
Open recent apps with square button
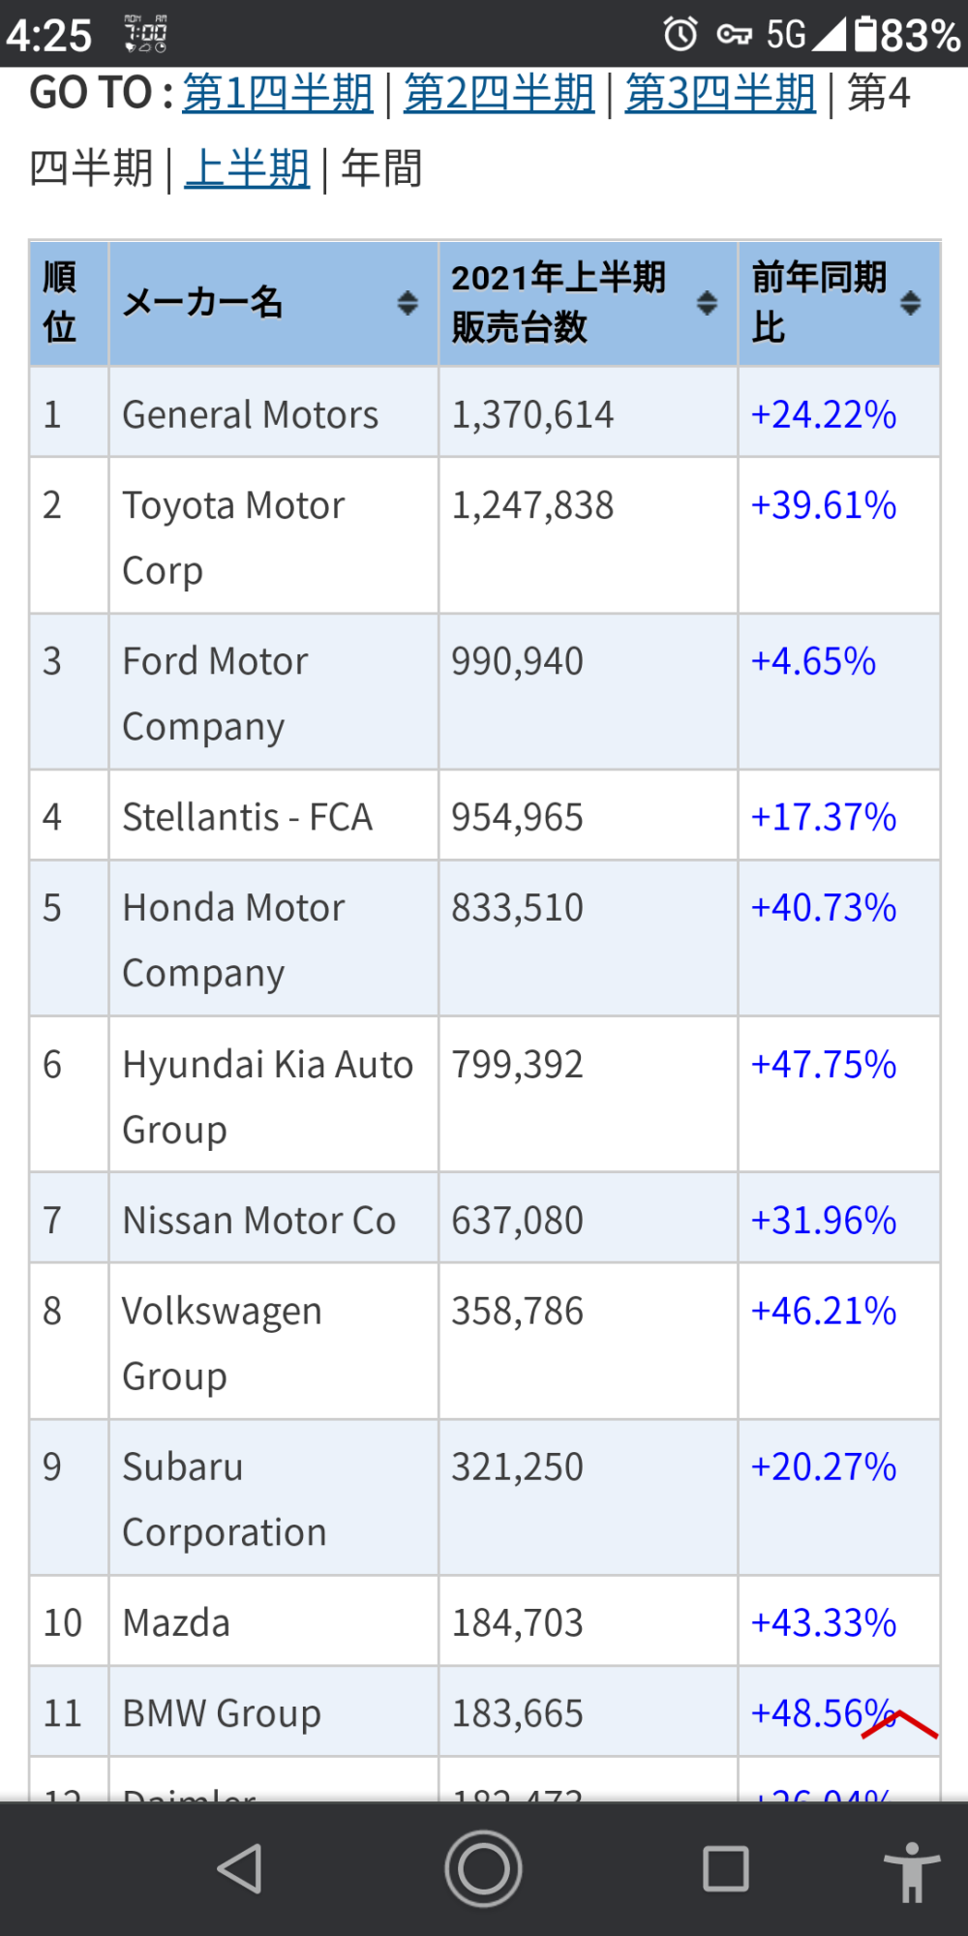(x=725, y=1869)
